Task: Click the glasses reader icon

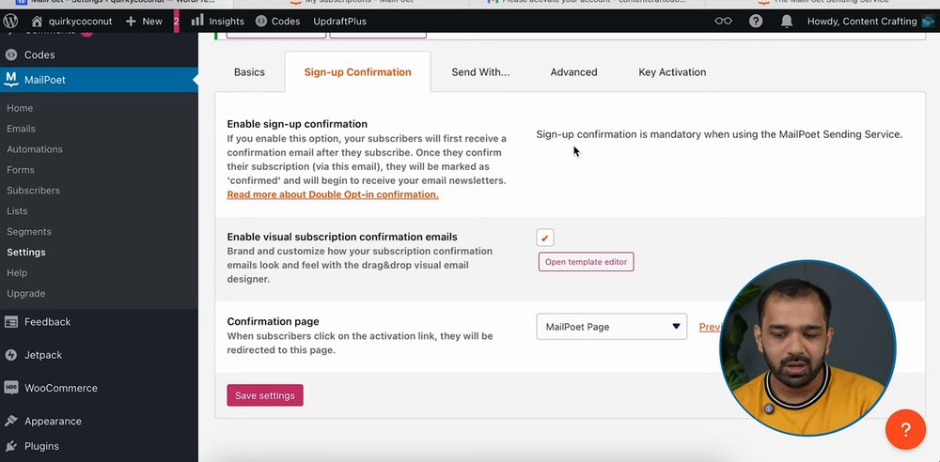Action: click(724, 21)
